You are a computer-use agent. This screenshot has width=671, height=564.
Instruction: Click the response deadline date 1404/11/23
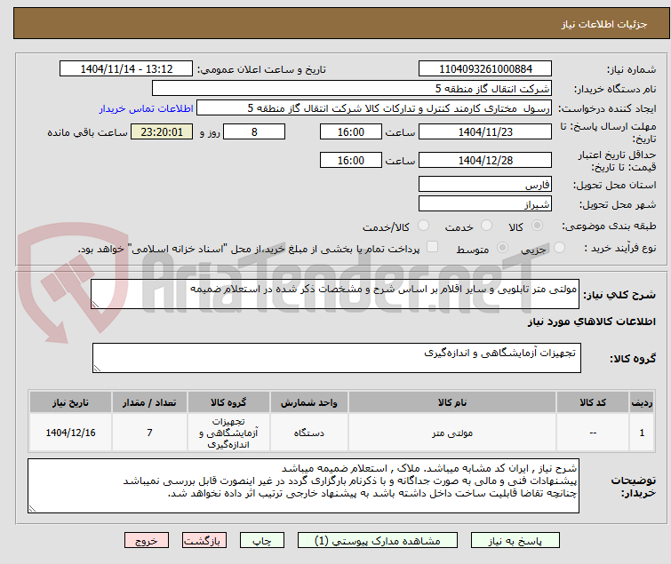pyautogui.click(x=485, y=131)
